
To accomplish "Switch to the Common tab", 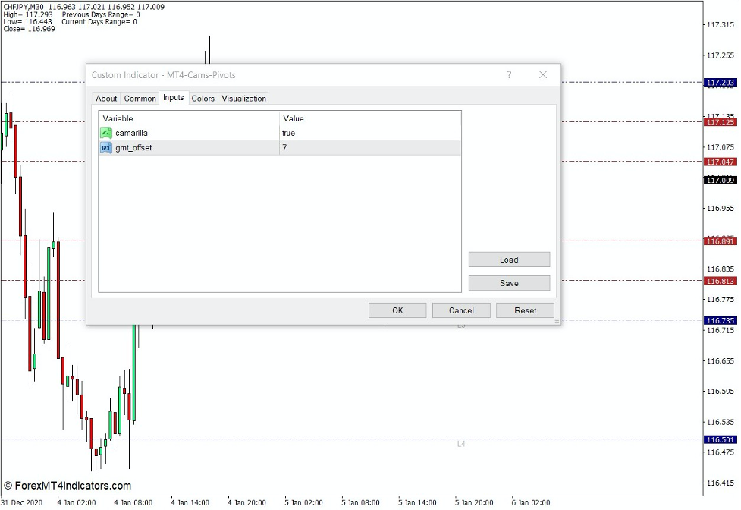I will click(x=140, y=98).
